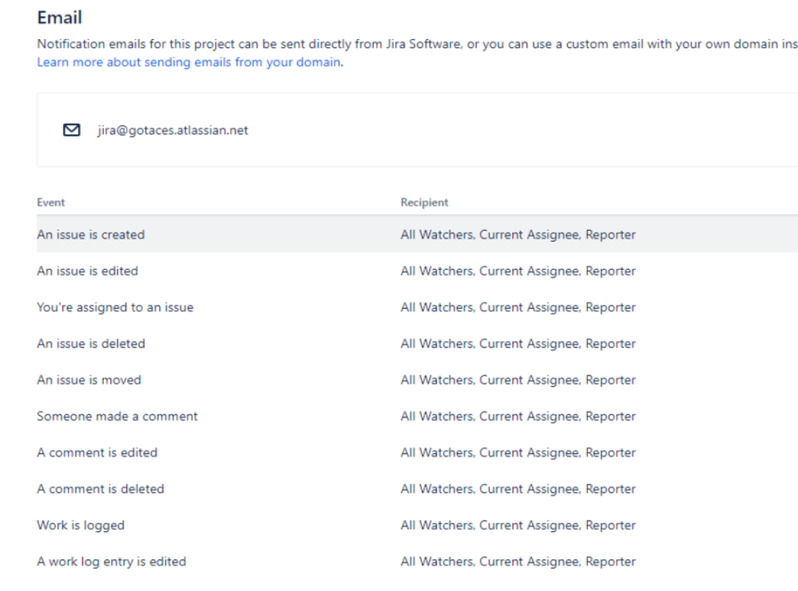Click the An issue is moved row
The image size is (798, 591).
[x=88, y=379]
